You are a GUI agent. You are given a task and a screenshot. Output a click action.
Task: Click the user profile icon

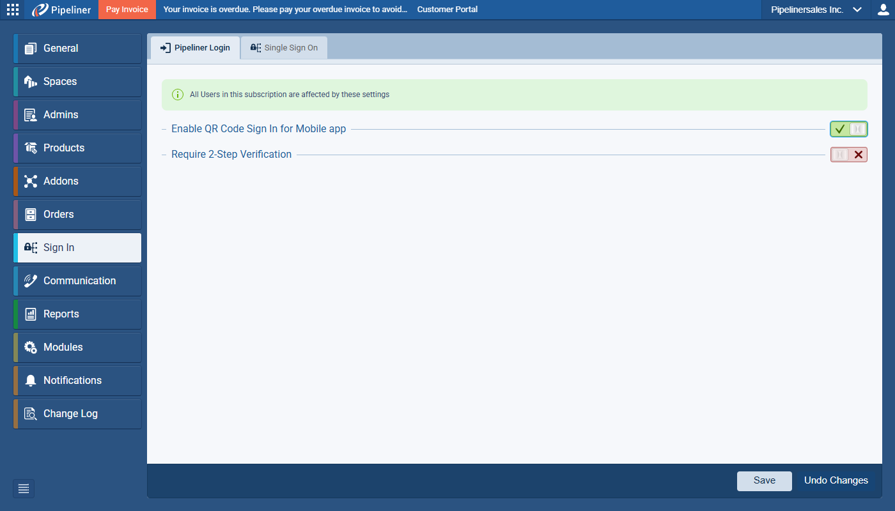point(883,10)
